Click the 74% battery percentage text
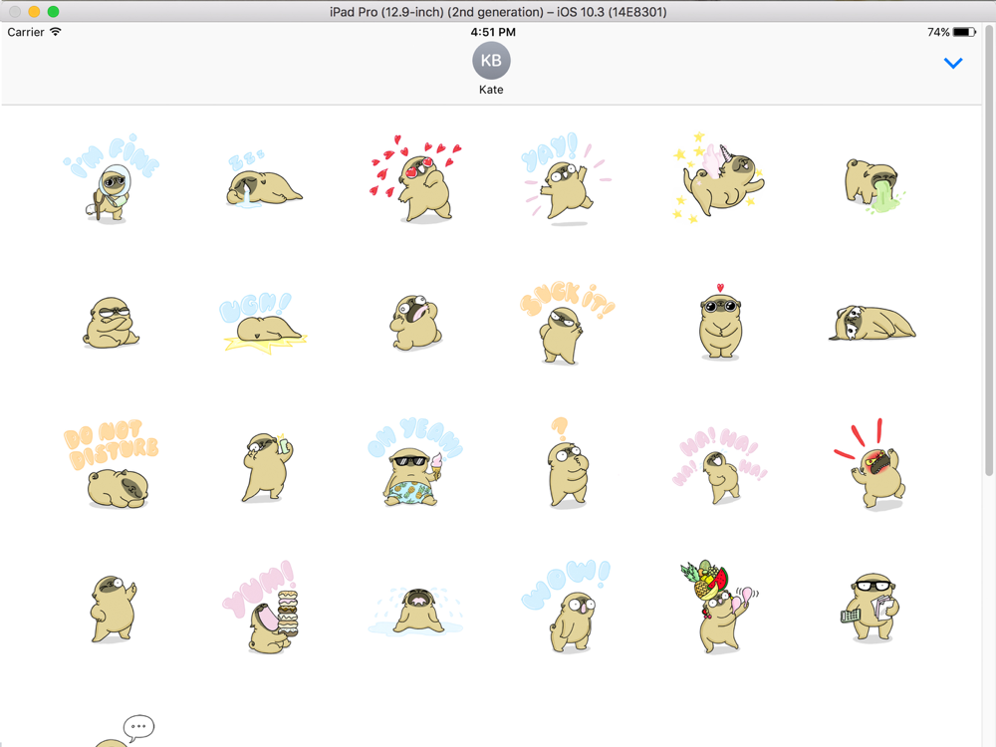The width and height of the screenshot is (996, 747). point(938,32)
